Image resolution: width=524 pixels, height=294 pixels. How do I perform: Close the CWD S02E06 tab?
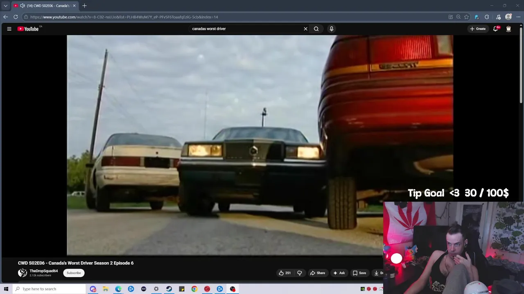point(75,6)
